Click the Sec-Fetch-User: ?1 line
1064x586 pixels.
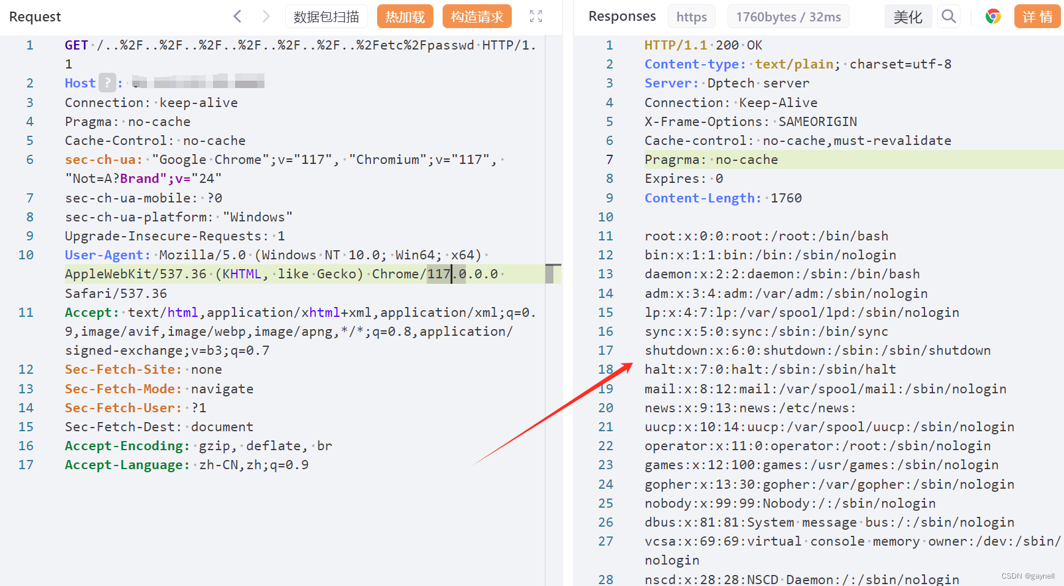click(x=135, y=407)
